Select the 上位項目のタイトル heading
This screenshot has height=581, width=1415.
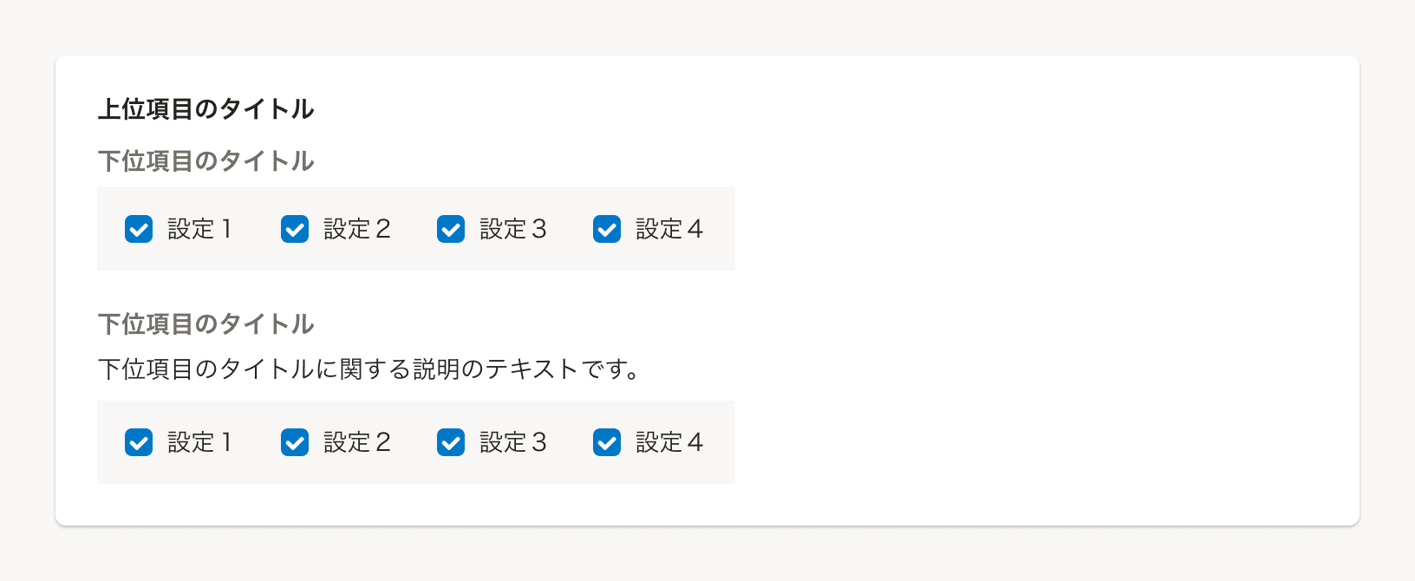click(206, 110)
